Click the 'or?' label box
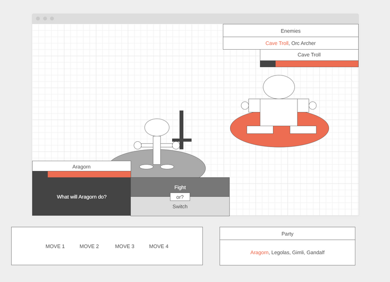The height and width of the screenshot is (282, 390). (x=180, y=197)
